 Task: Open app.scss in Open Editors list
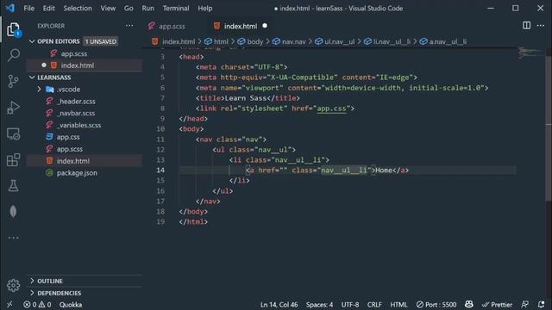pyautogui.click(x=73, y=53)
